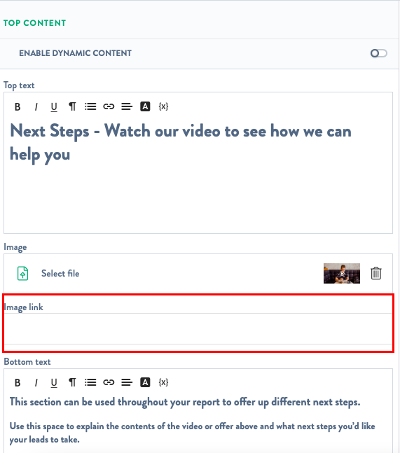
Task: Open the uploaded video image thumbnail
Action: click(x=342, y=273)
